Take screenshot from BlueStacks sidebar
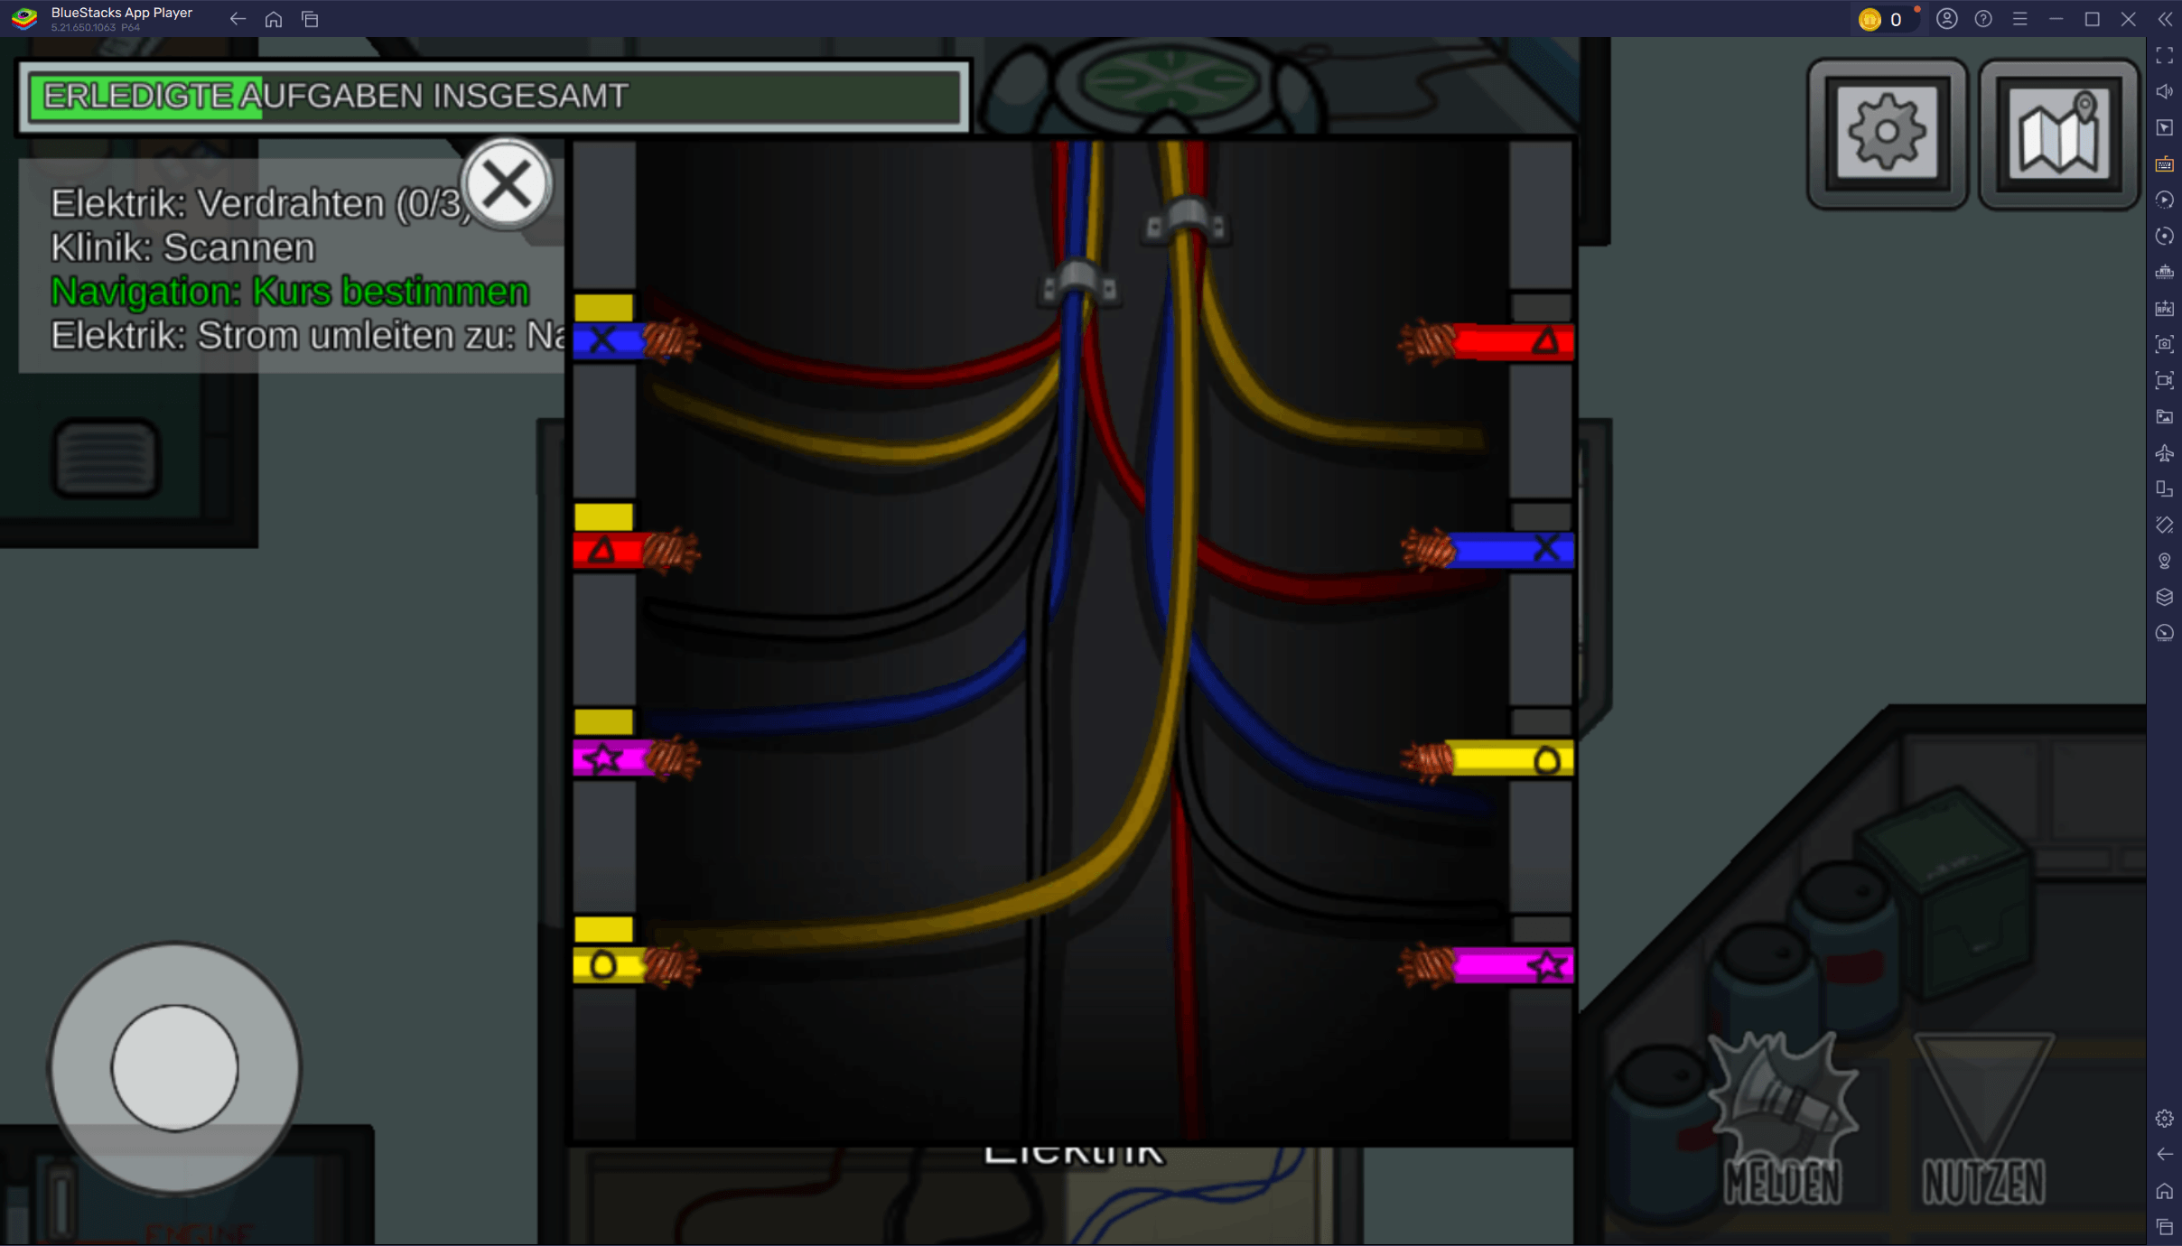The height and width of the screenshot is (1246, 2182). pos(2165,344)
